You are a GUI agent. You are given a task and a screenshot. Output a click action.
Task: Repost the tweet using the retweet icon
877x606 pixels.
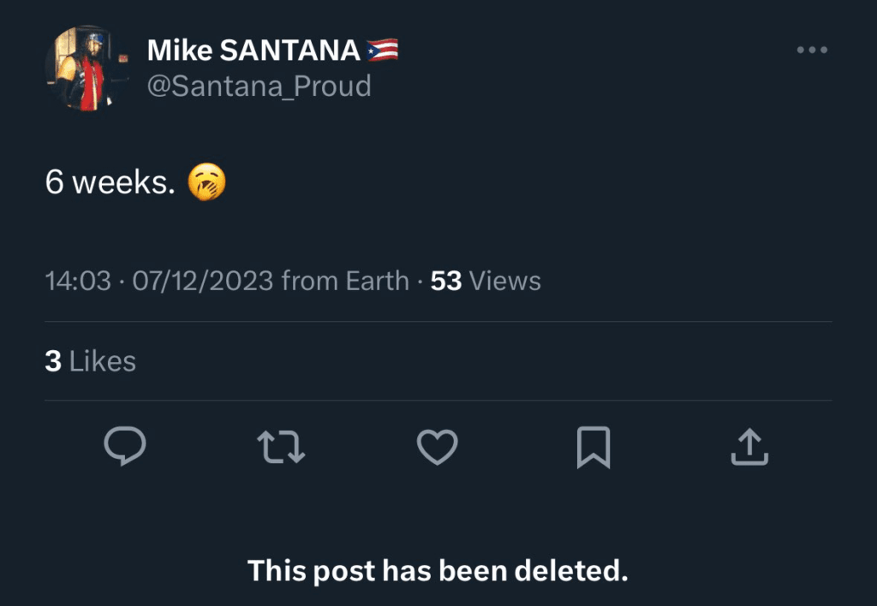[x=281, y=447]
